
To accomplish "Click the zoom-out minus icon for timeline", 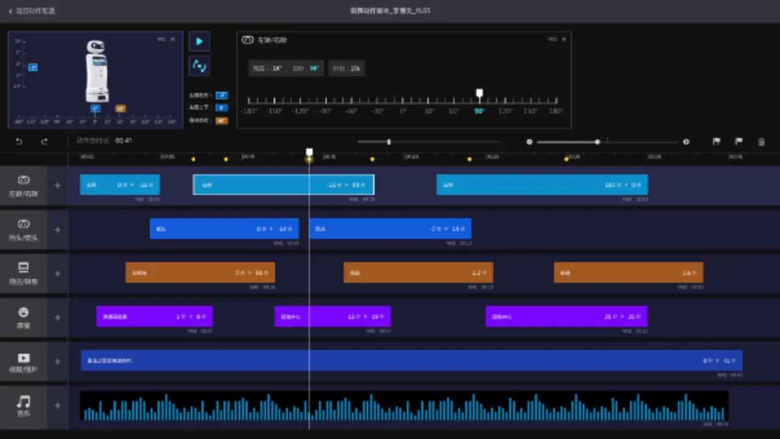I will [x=529, y=142].
